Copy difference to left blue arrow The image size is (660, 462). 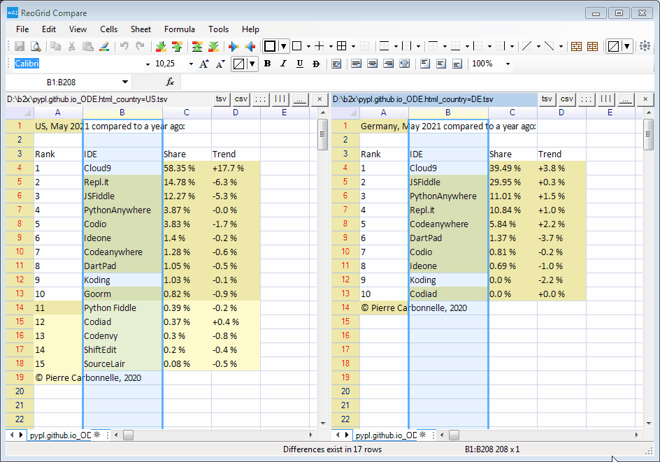(250, 46)
